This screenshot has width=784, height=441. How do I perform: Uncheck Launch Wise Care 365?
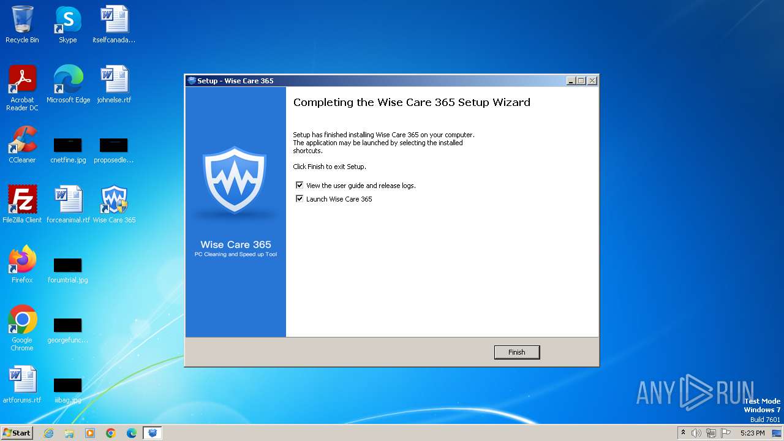click(x=300, y=198)
